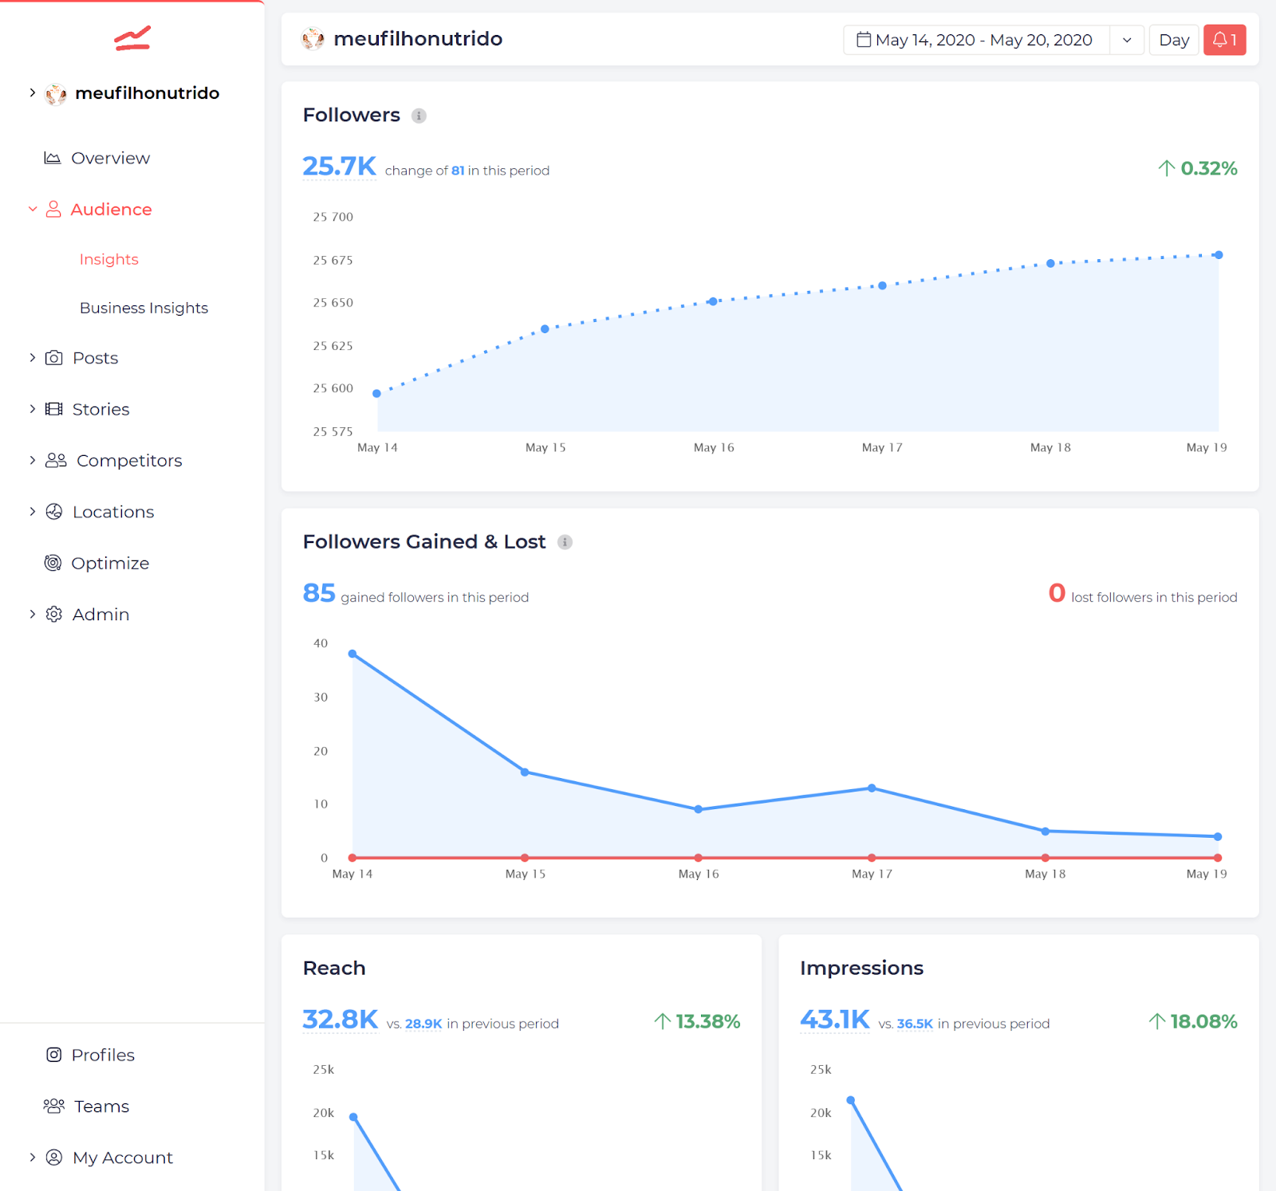The width and height of the screenshot is (1276, 1191).
Task: Click the May 14 gained followers data point
Action: point(352,654)
